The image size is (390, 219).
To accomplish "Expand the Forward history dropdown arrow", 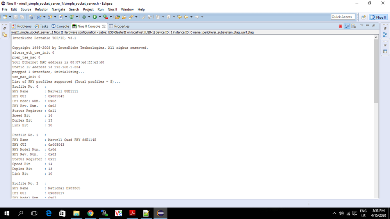I will [x=202, y=17].
